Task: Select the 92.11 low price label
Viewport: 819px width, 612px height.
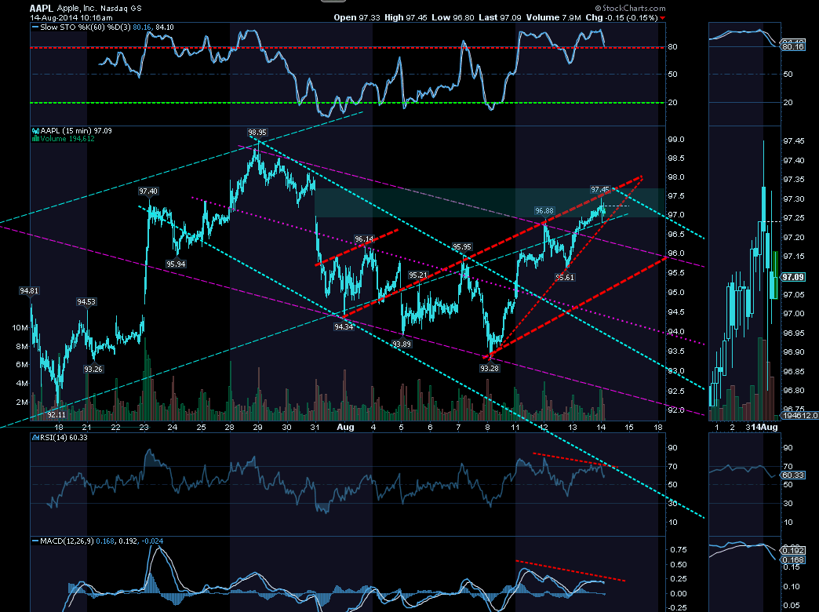Action: tap(56, 414)
